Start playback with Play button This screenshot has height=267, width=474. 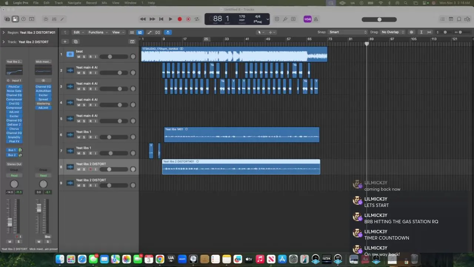click(170, 19)
